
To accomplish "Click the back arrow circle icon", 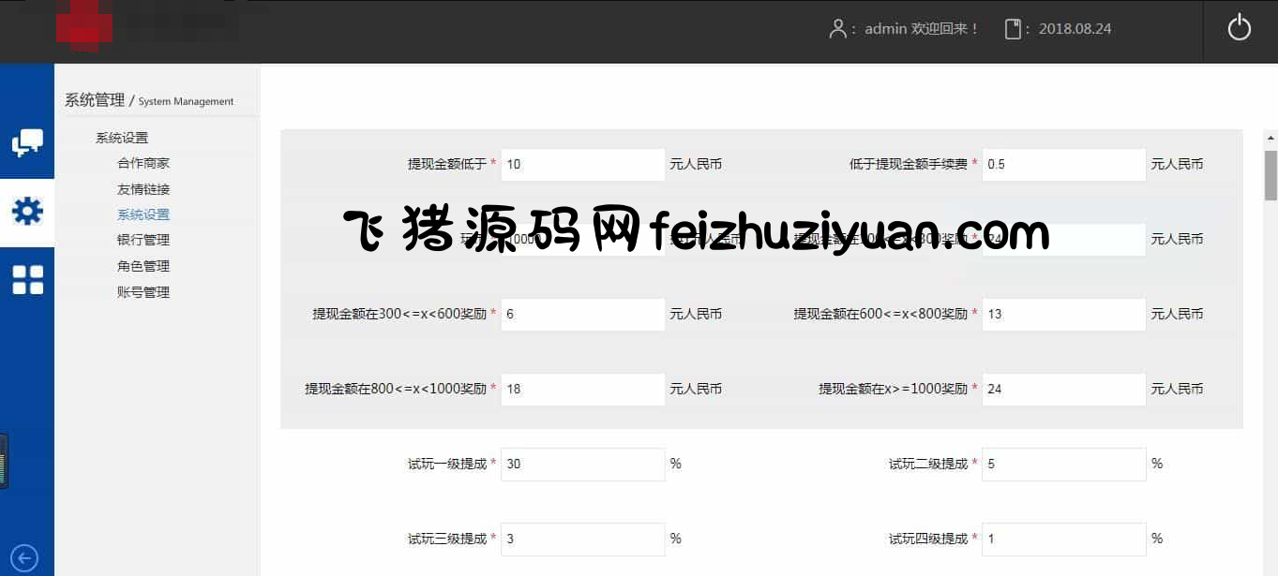I will 24,558.
